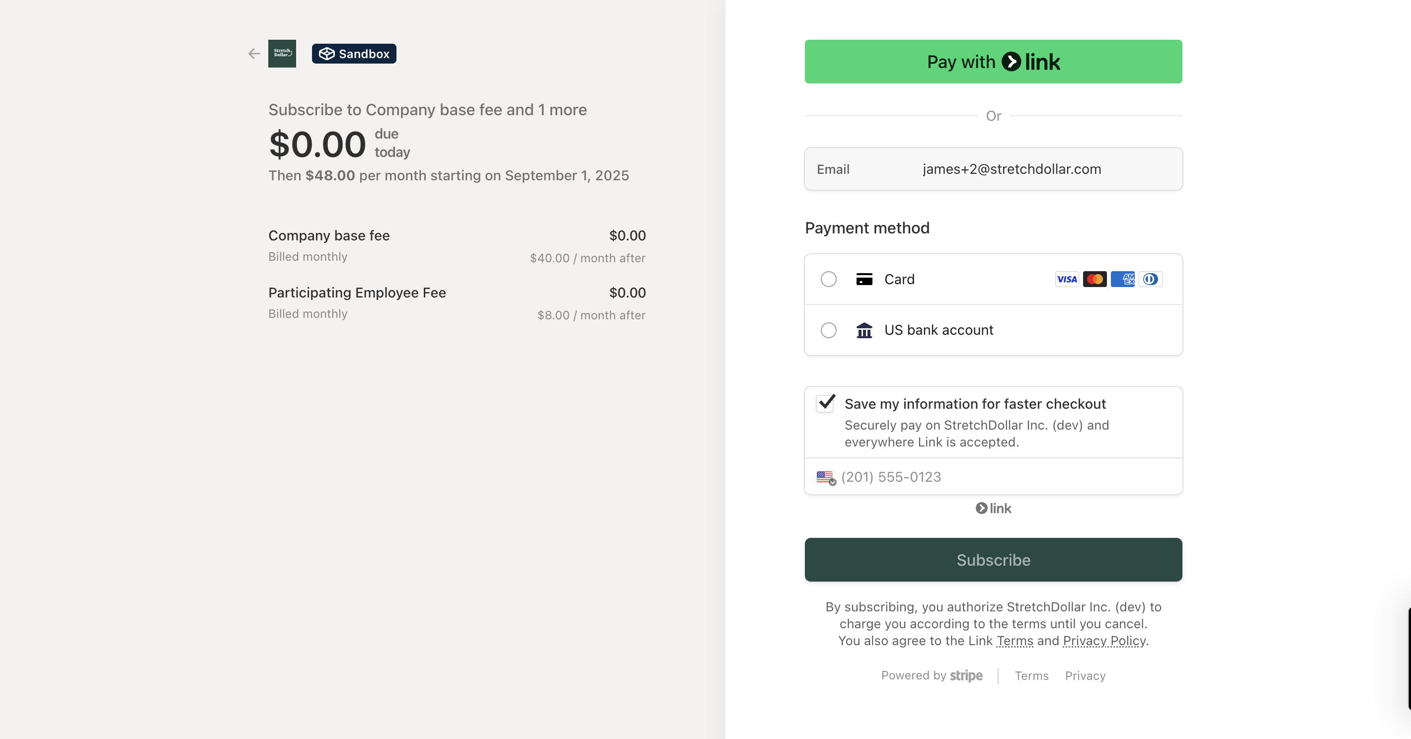1411x739 pixels.
Task: Click the Diners Club icon
Action: [x=1150, y=279]
